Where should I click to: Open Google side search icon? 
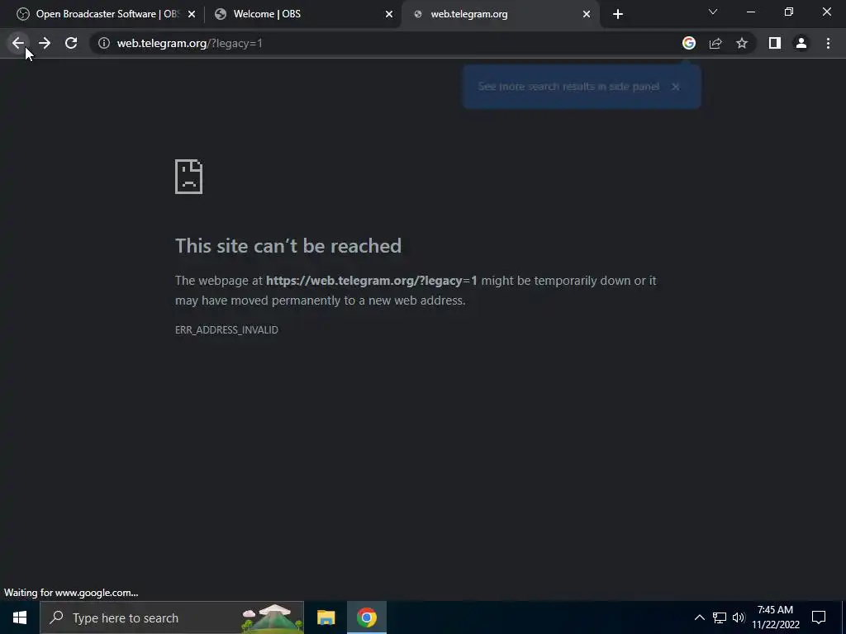point(689,43)
